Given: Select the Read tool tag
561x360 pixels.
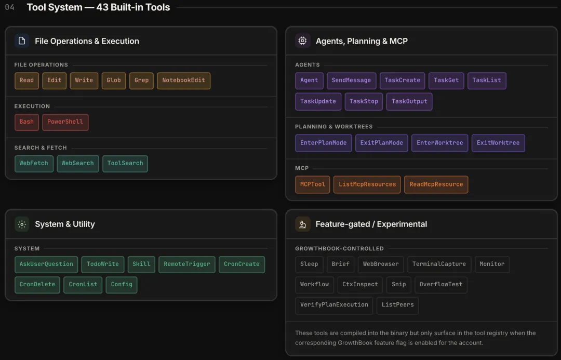Looking at the screenshot, I should [x=26, y=81].
